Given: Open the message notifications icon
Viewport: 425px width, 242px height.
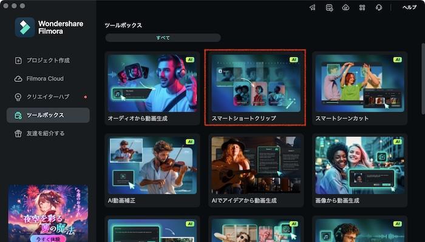Looking at the screenshot, I should click(329, 7).
